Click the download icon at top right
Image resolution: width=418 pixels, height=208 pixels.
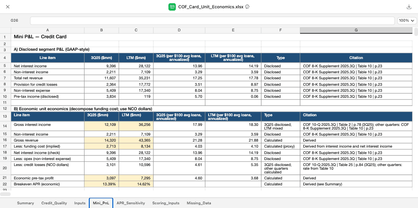click(409, 7)
